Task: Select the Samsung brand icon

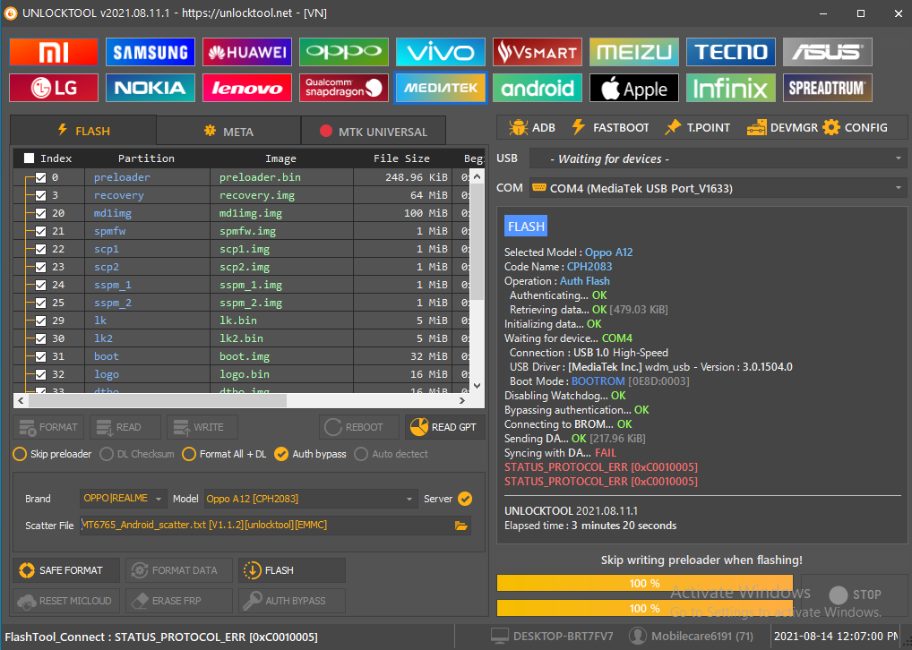Action: 151,52
